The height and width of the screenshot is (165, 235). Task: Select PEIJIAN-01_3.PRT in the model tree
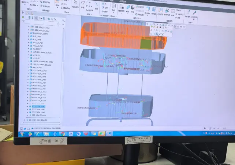[40, 70]
